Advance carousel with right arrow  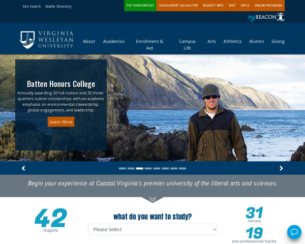point(281,168)
